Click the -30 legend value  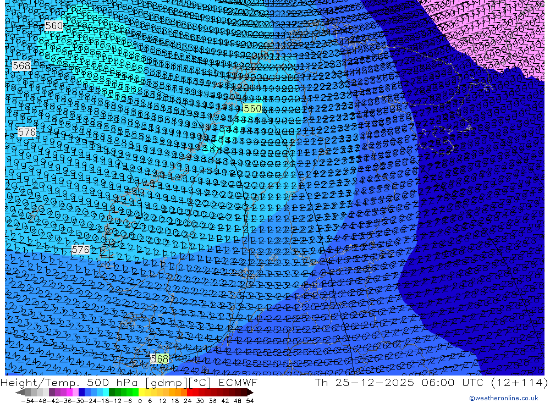click(x=78, y=401)
